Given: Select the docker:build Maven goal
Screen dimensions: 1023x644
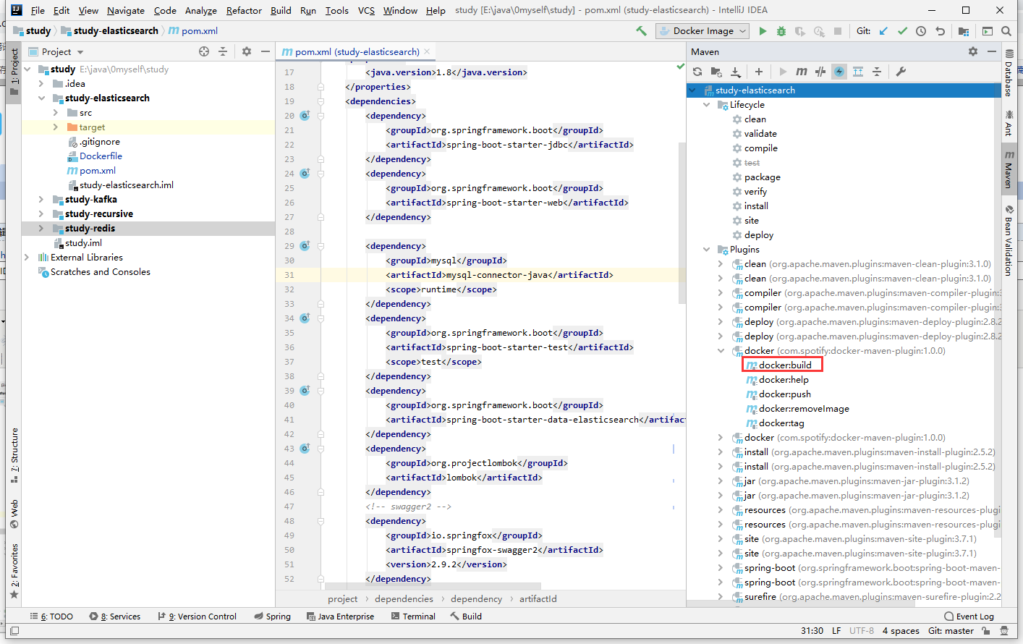Looking at the screenshot, I should coord(784,365).
